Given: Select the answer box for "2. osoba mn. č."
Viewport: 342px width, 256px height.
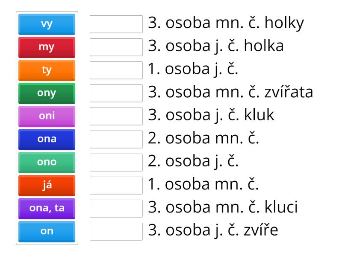Looking at the screenshot, I should click(x=116, y=139).
